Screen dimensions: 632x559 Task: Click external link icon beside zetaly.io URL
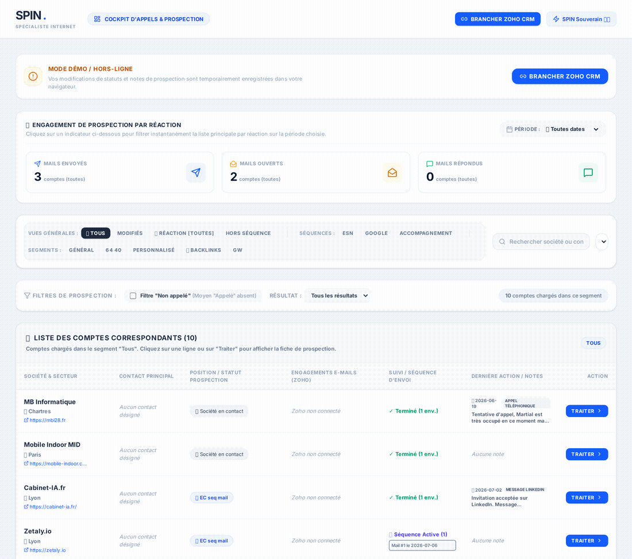26,550
